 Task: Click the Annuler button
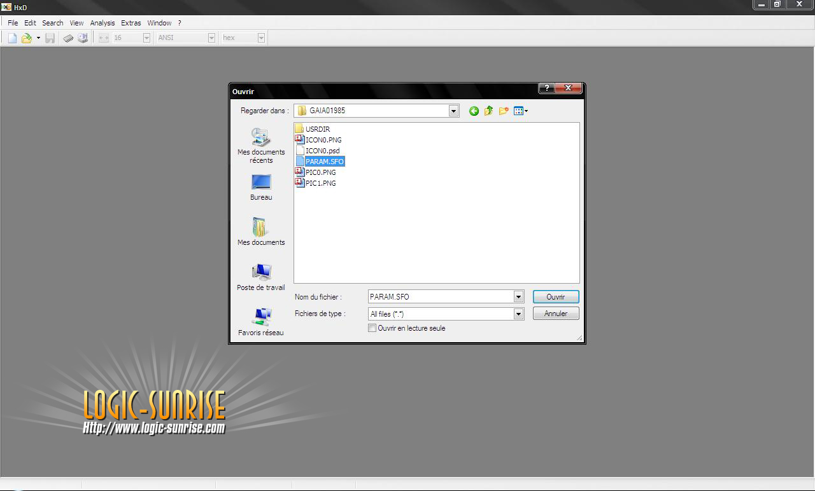[555, 314]
